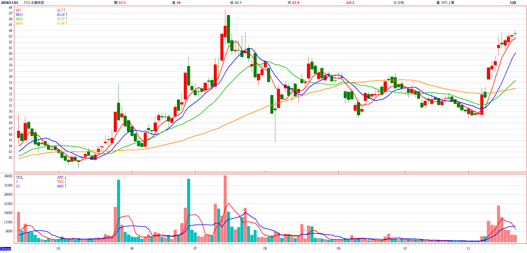
Task: Click the low price 低 62.5 label
Action: coord(236,2)
